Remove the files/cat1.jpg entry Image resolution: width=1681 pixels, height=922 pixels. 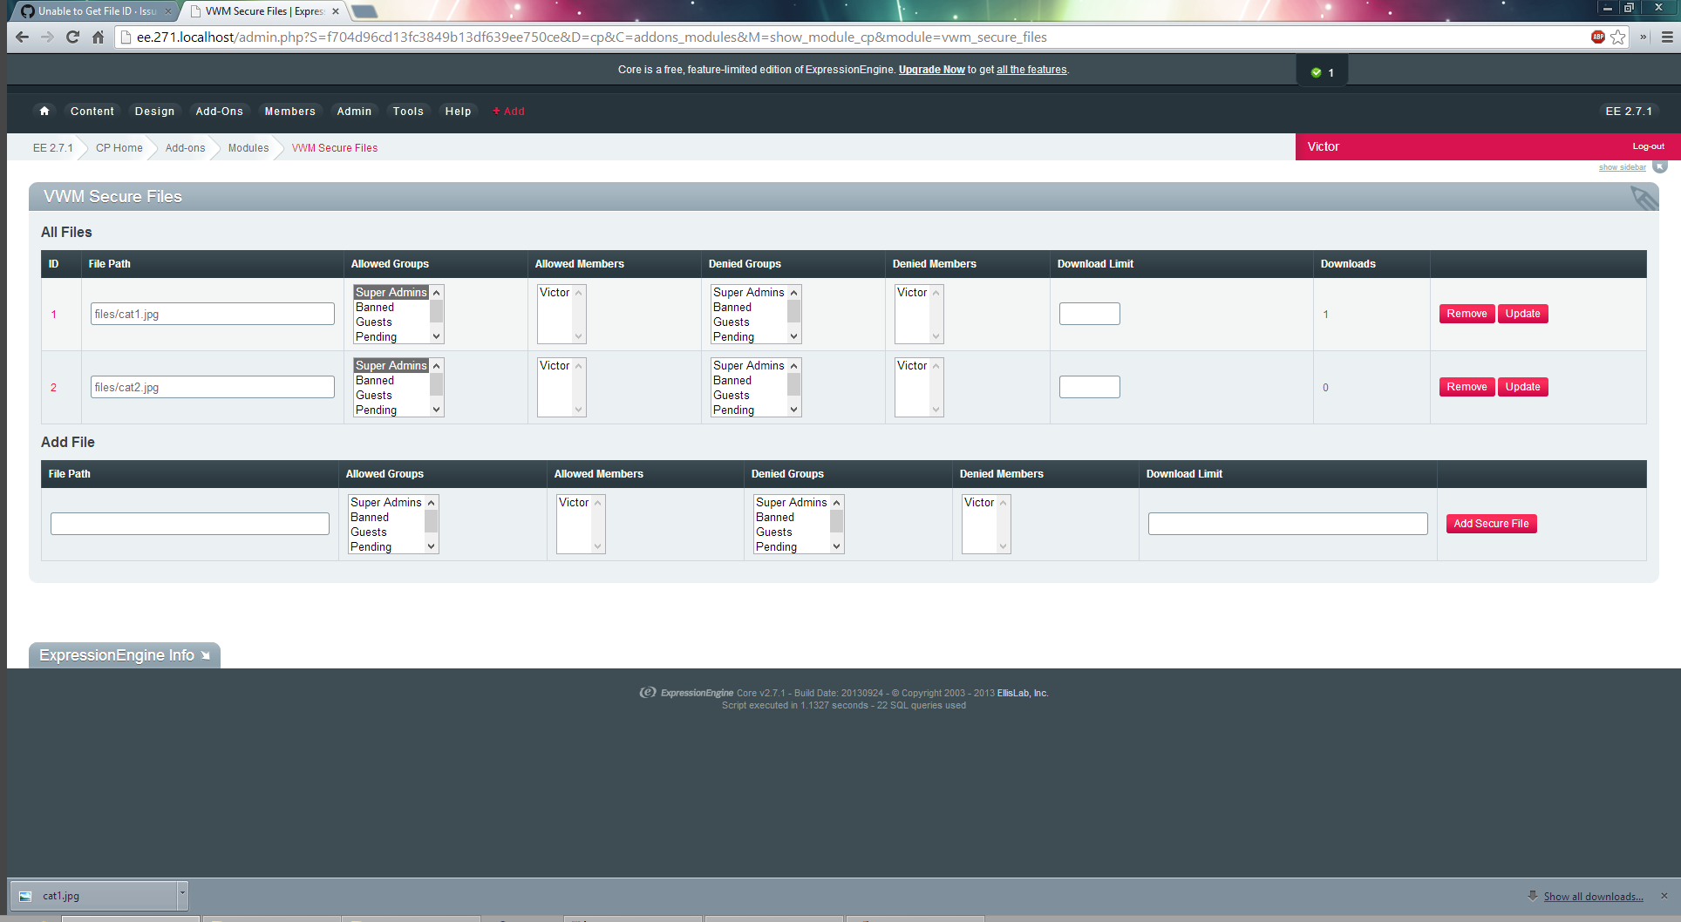pyautogui.click(x=1467, y=314)
